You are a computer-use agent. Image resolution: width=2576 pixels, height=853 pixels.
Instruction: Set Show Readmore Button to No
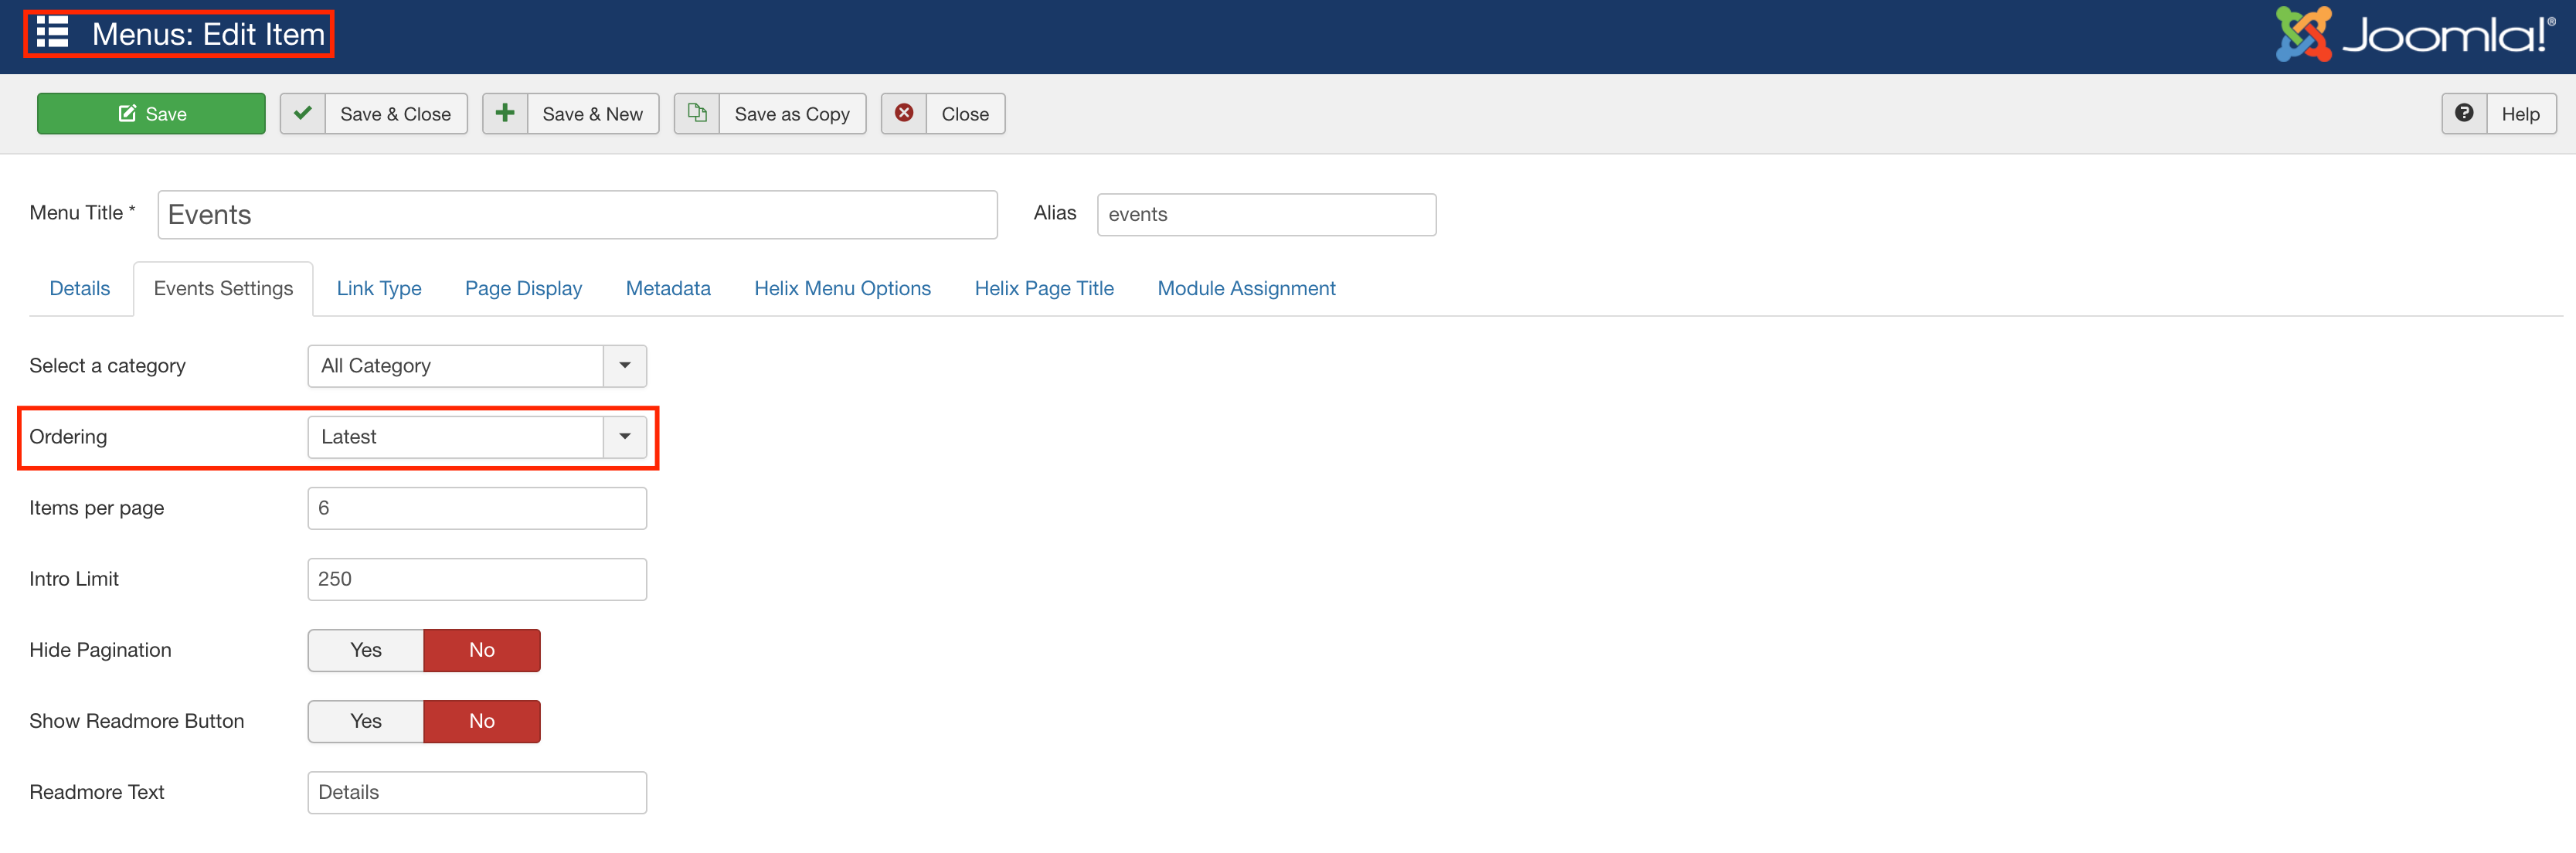click(482, 721)
